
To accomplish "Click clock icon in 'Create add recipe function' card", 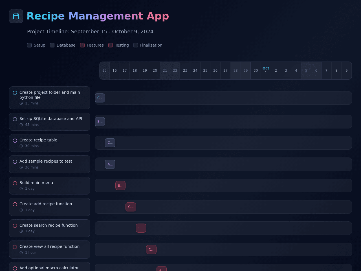I will point(21,210).
